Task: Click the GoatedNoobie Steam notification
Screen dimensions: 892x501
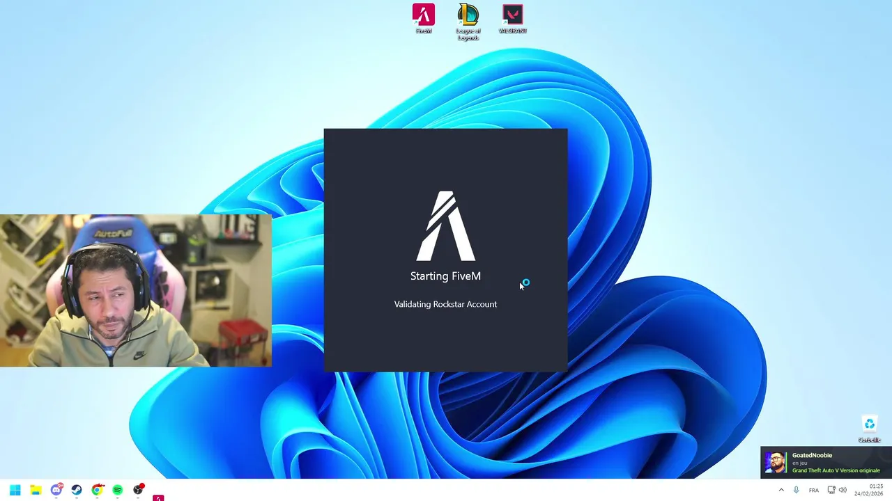Action: [x=826, y=463]
